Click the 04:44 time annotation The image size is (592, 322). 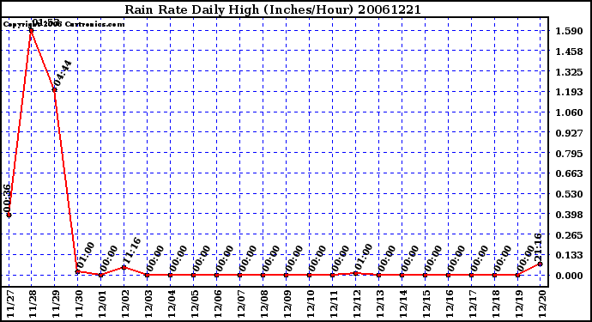63,73
